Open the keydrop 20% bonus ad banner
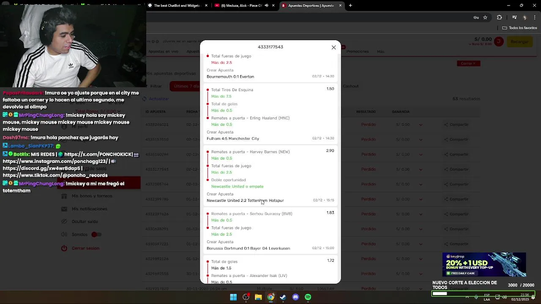Screen dimensions: 541x304 click(484, 265)
